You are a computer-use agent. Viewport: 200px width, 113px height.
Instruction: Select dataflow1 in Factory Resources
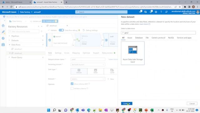pos(18,49)
